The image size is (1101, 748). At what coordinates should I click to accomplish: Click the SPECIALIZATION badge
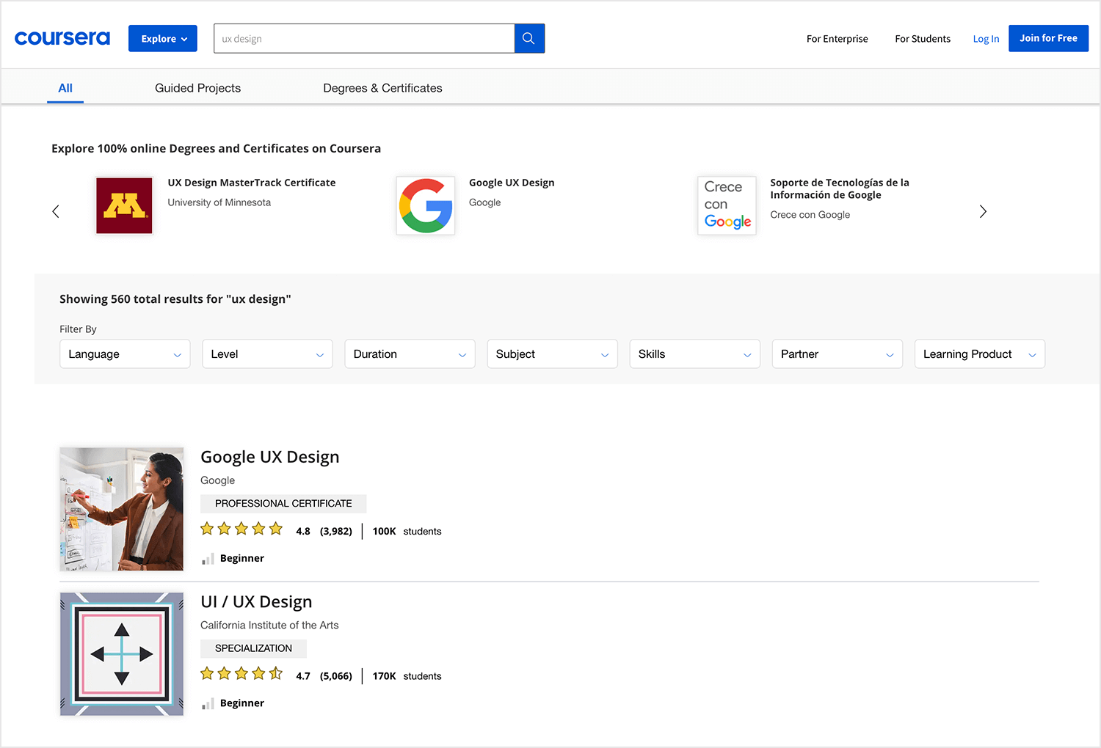pyautogui.click(x=253, y=648)
